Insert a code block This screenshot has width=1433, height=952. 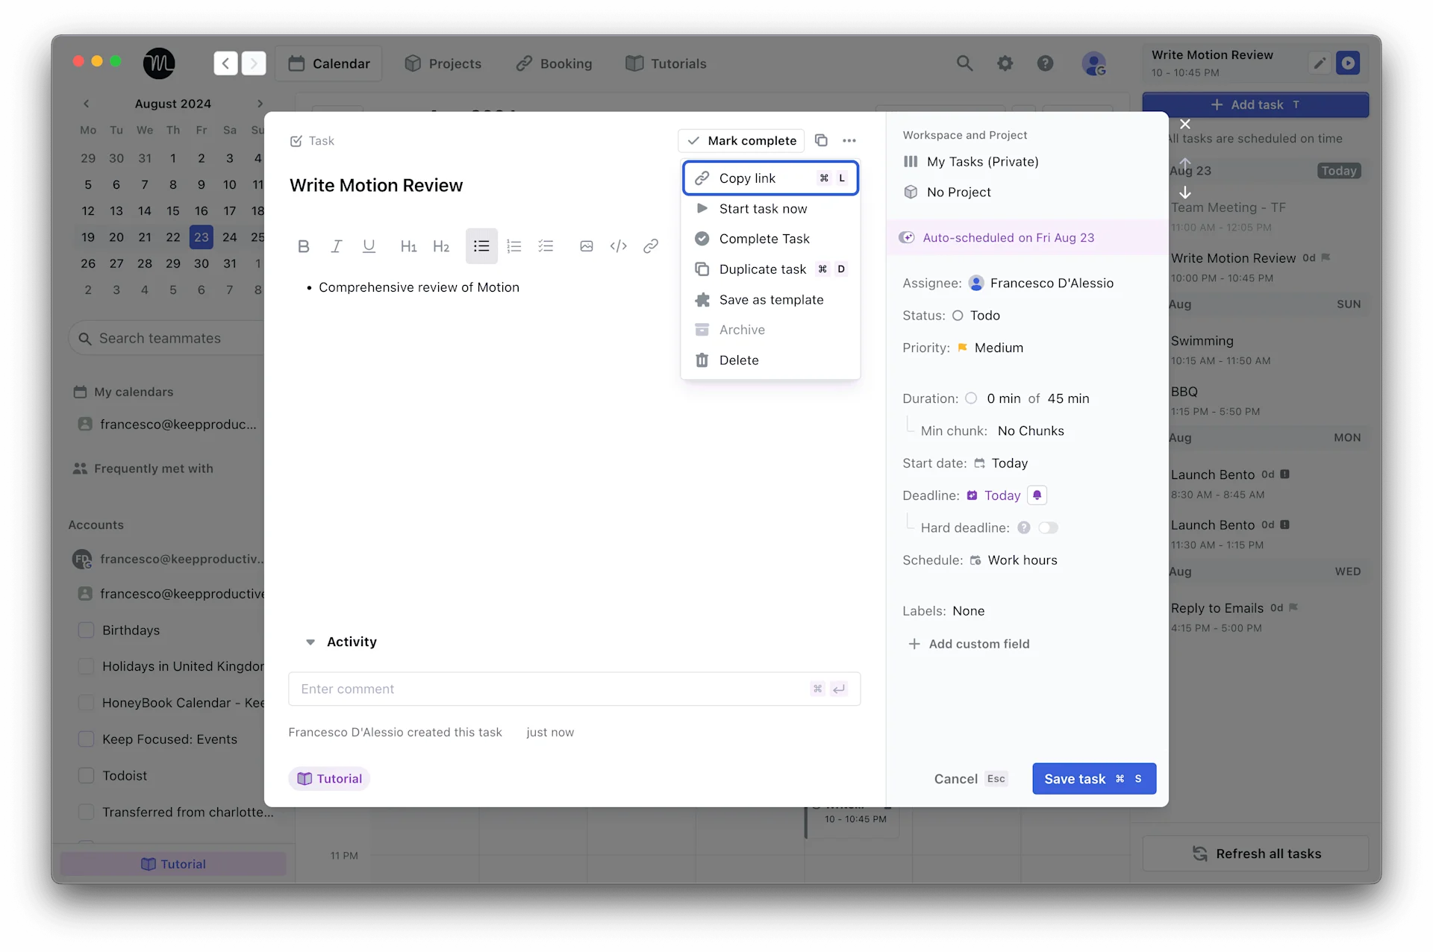pyautogui.click(x=618, y=245)
